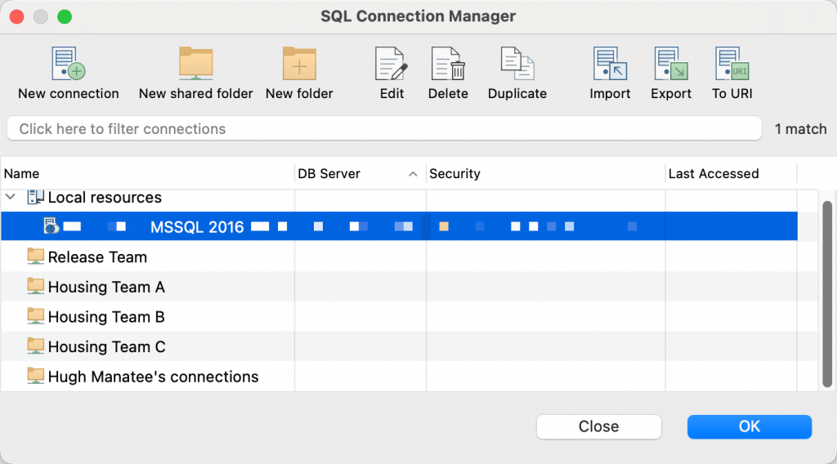Viewport: 837px width, 464px height.
Task: Delete the selected connection
Action: click(448, 64)
